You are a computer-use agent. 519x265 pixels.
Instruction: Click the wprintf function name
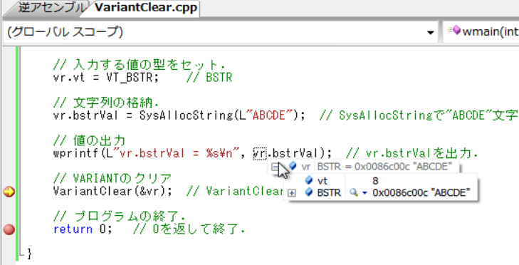(76, 153)
